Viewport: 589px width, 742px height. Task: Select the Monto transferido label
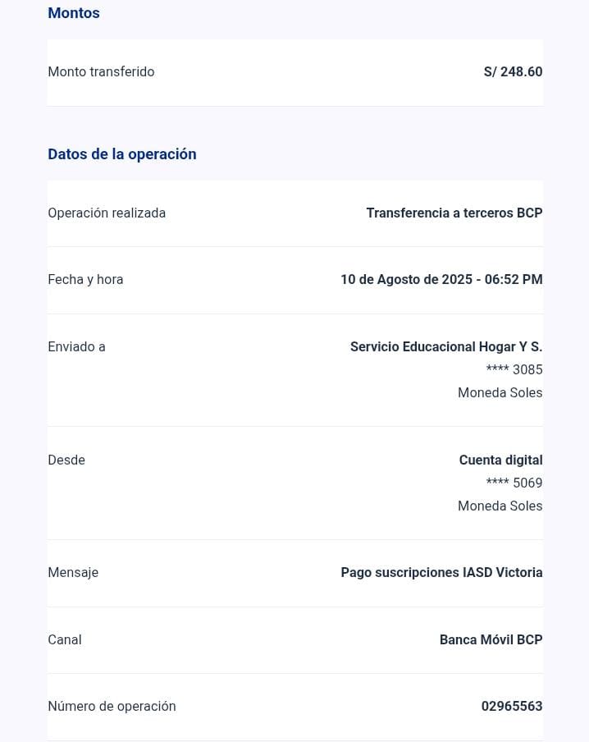pyautogui.click(x=101, y=72)
